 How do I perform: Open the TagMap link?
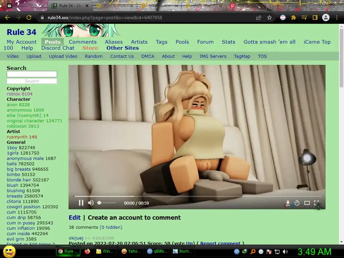pyautogui.click(x=242, y=56)
